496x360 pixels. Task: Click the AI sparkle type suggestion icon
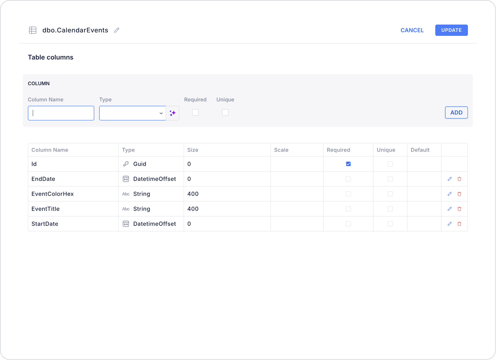point(173,113)
